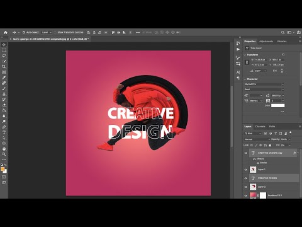Toggle visibility of the Effects entry
Screen dimensions: 302x227
click(254, 159)
